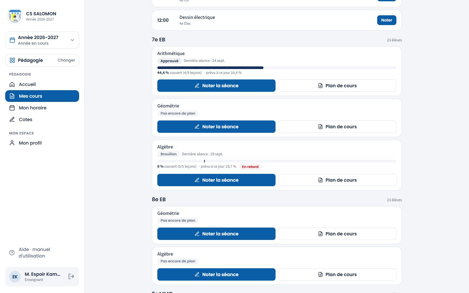Open Plan de cours for 8e EB Algèbre
Viewport: 469px width, 293px height.
[x=337, y=274]
